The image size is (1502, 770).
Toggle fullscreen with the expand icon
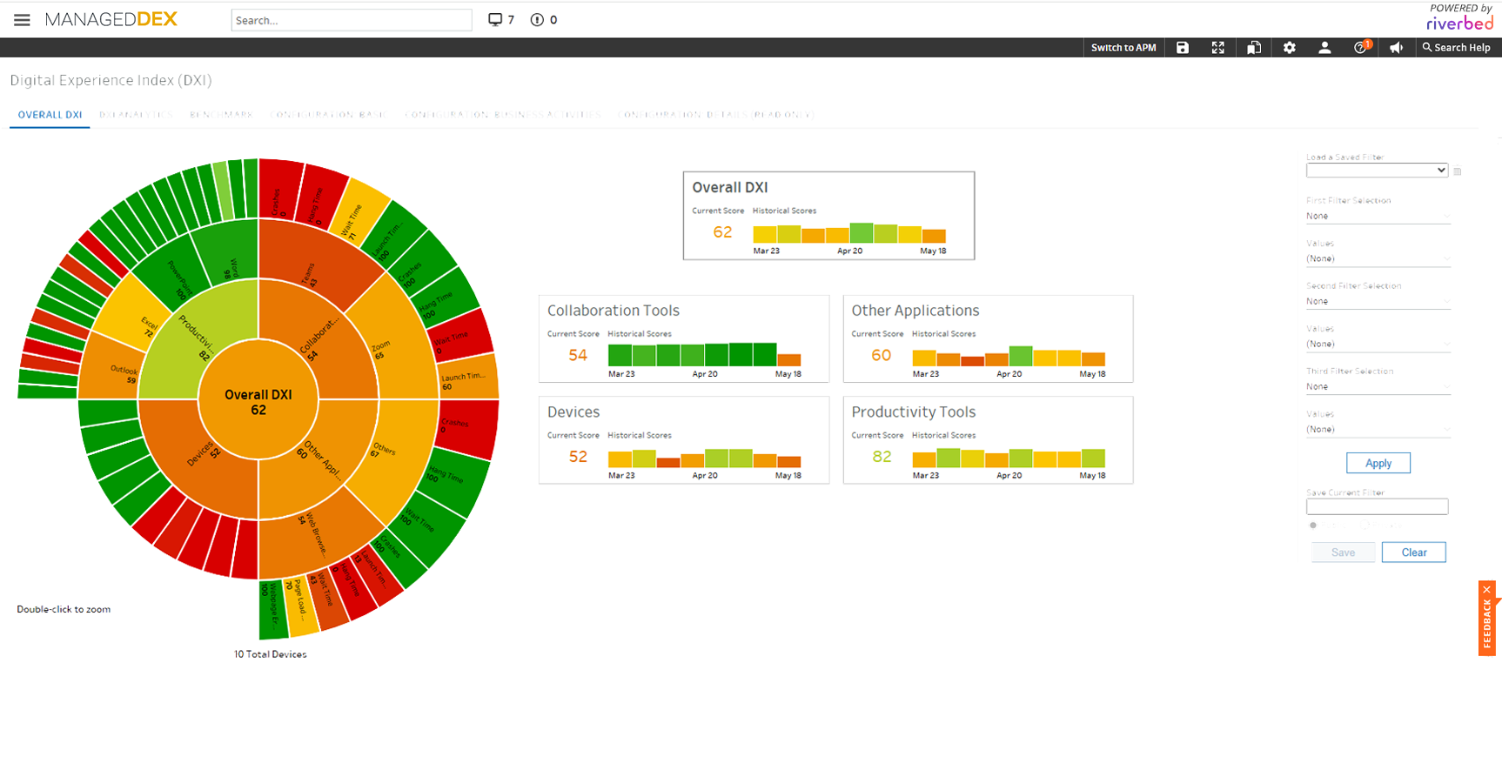pyautogui.click(x=1217, y=48)
